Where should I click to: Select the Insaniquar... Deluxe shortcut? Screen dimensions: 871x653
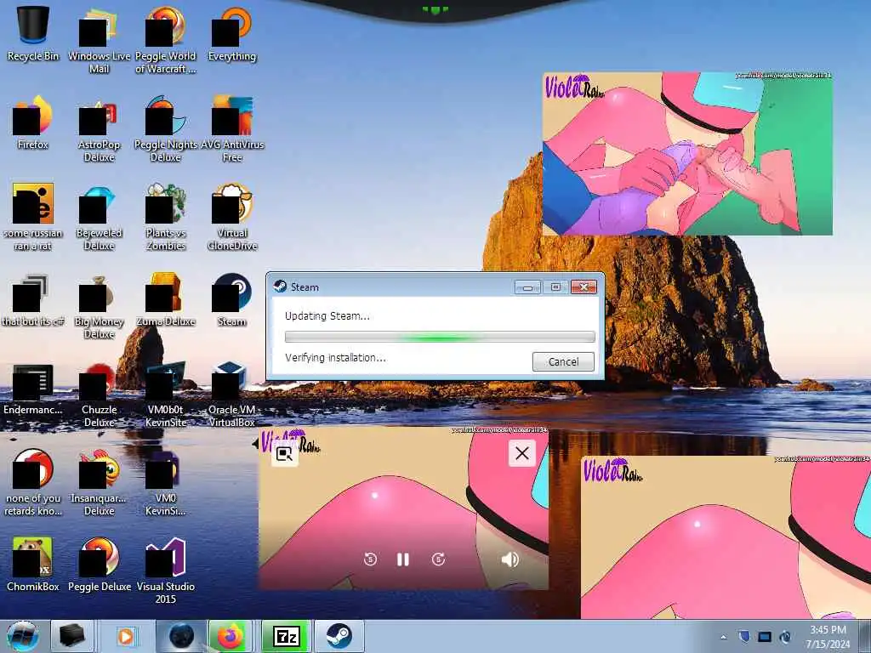pos(99,483)
